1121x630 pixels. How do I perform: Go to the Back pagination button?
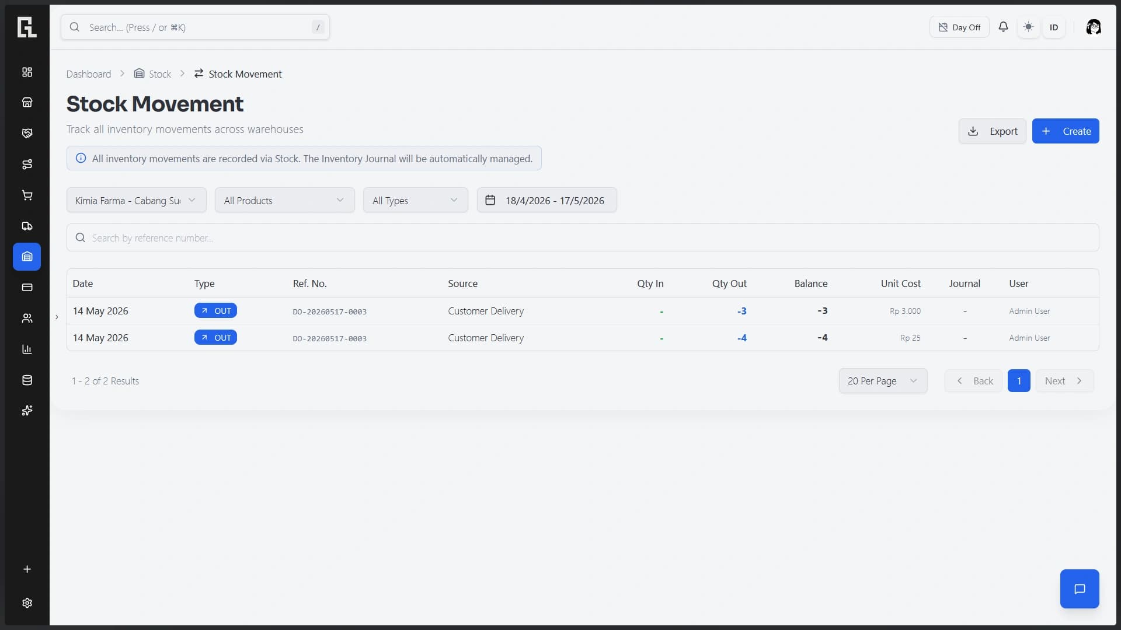click(x=974, y=381)
